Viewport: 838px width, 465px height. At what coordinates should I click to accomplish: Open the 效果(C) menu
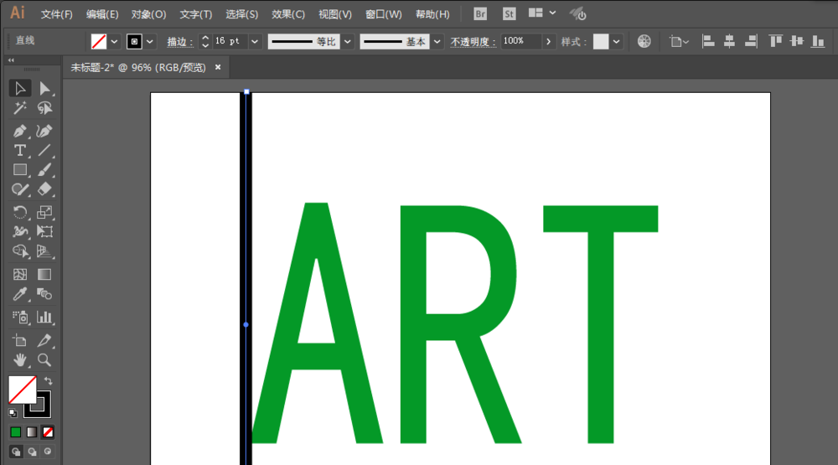click(288, 14)
